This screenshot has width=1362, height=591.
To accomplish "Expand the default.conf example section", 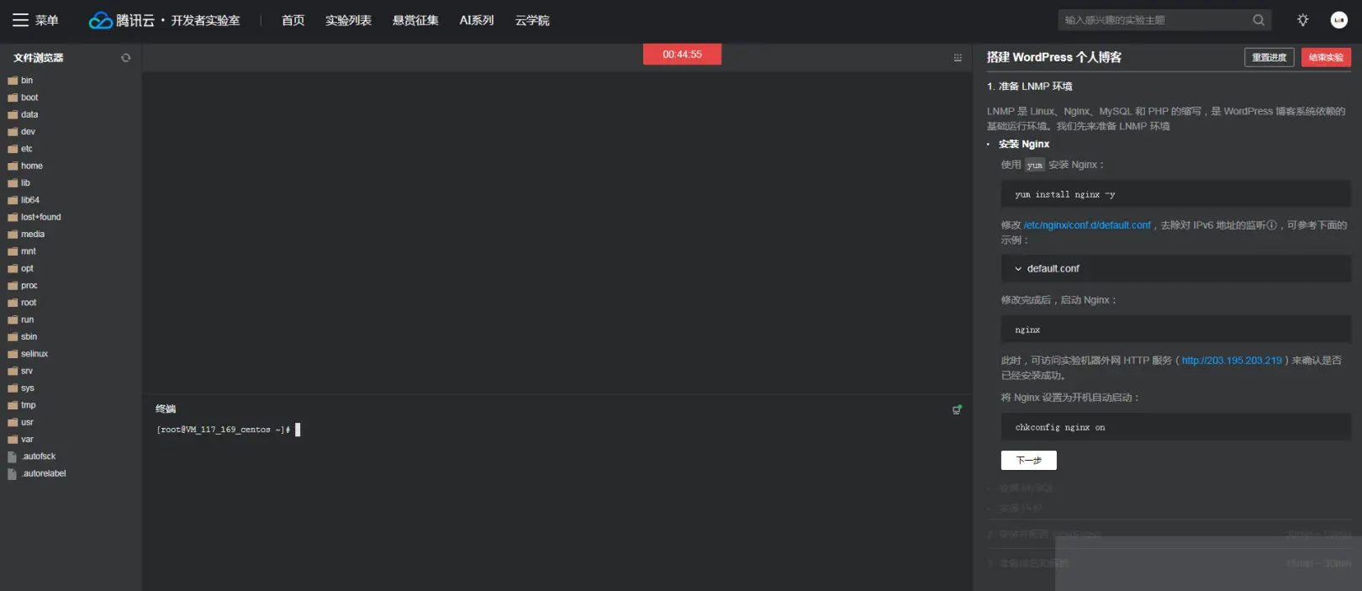I will (1175, 269).
